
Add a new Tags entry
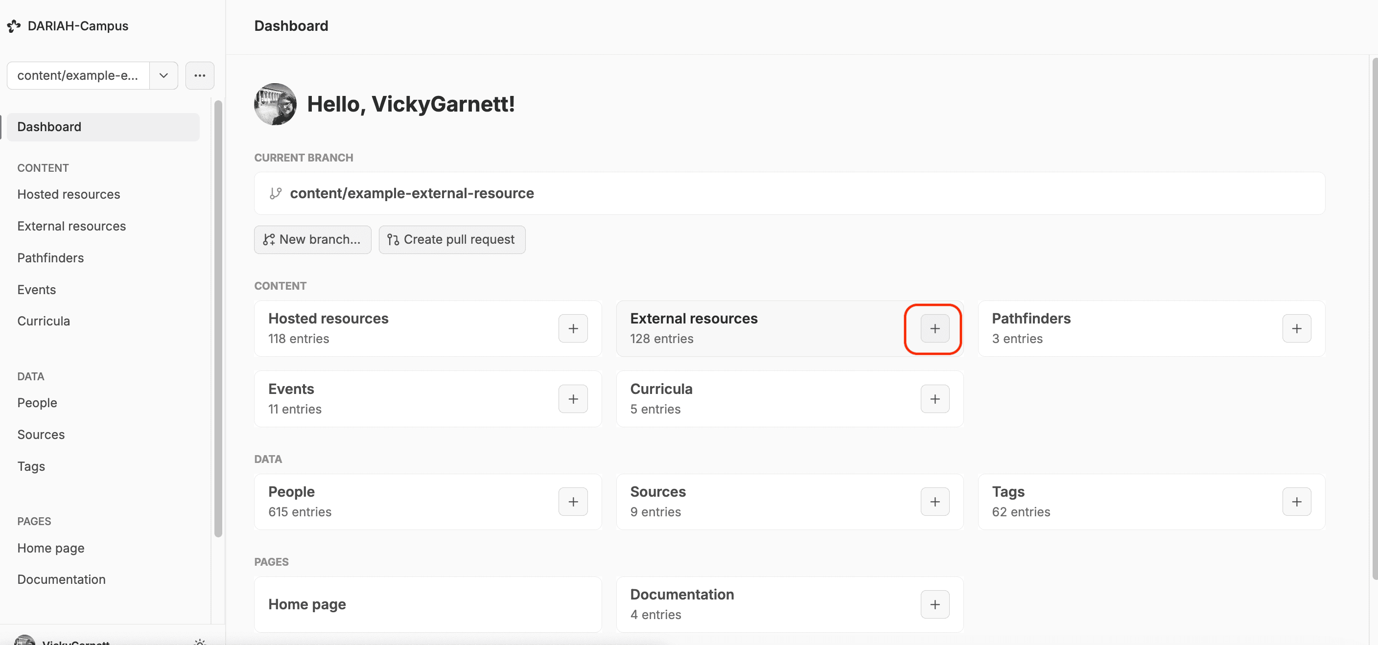tap(1296, 502)
